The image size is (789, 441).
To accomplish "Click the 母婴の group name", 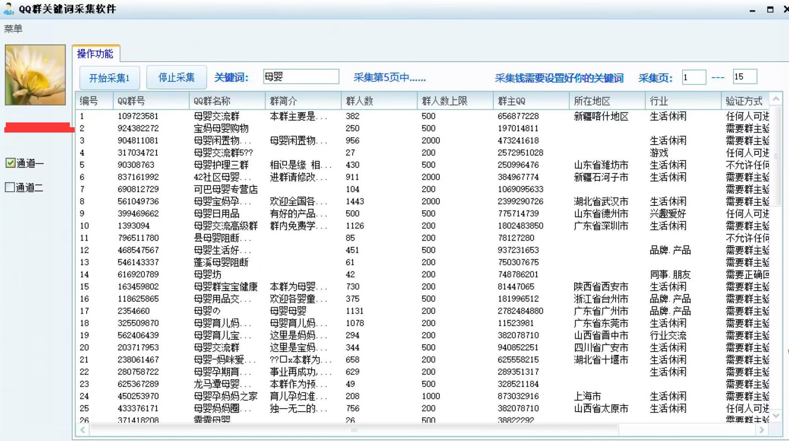I will coord(207,311).
